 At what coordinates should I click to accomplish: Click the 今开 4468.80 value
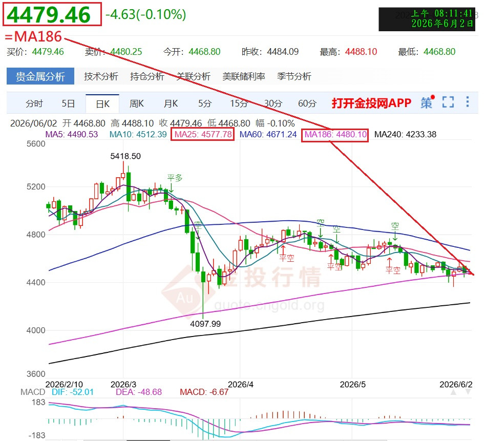[204, 52]
